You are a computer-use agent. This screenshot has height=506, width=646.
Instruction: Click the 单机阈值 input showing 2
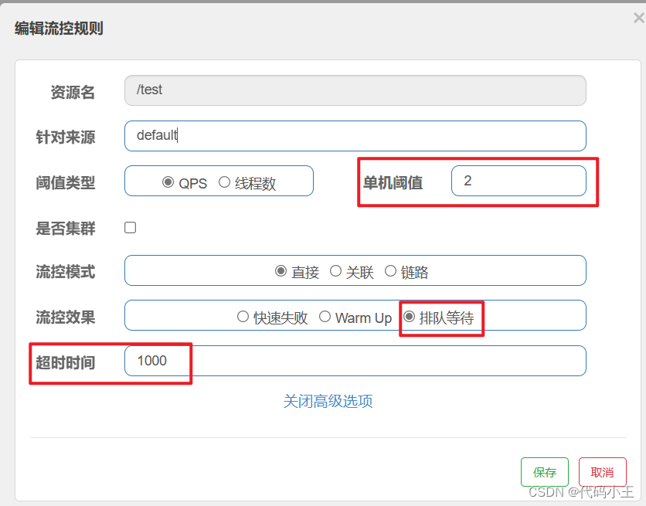click(x=518, y=180)
